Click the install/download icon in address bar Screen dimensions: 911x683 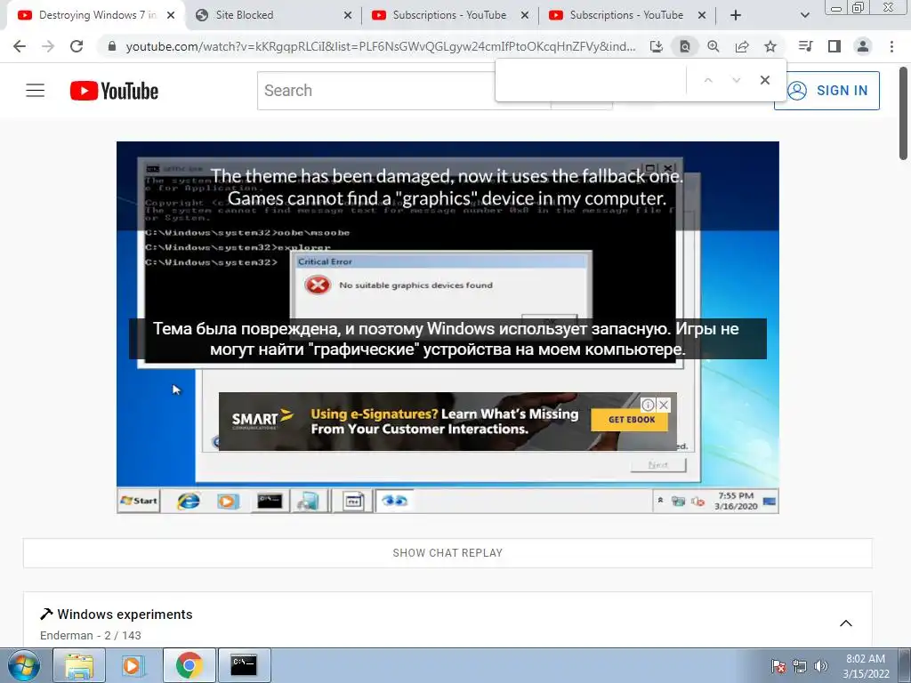click(656, 46)
